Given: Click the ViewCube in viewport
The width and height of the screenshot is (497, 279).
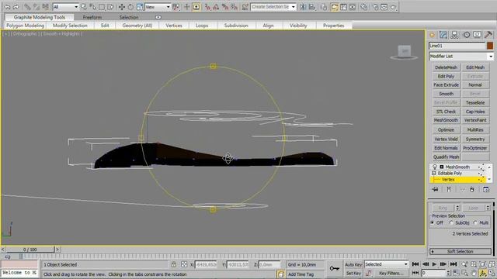Looking at the screenshot, I should [x=404, y=52].
